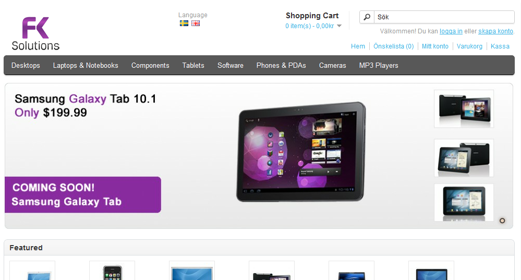Switch language using the Swedish flag
Viewport: 521px width, 280px height.
[184, 23]
